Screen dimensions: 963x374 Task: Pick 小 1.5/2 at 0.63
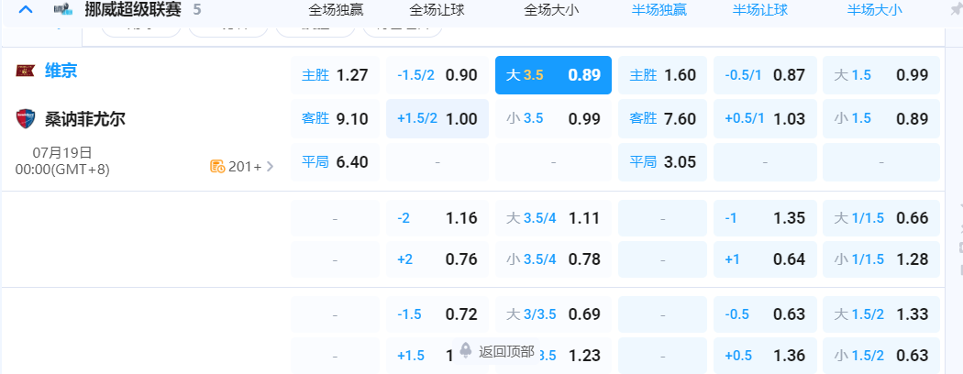pos(881,356)
